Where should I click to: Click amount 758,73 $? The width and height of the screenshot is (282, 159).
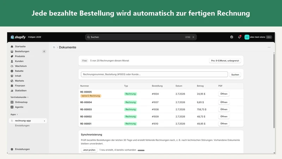point(202,110)
